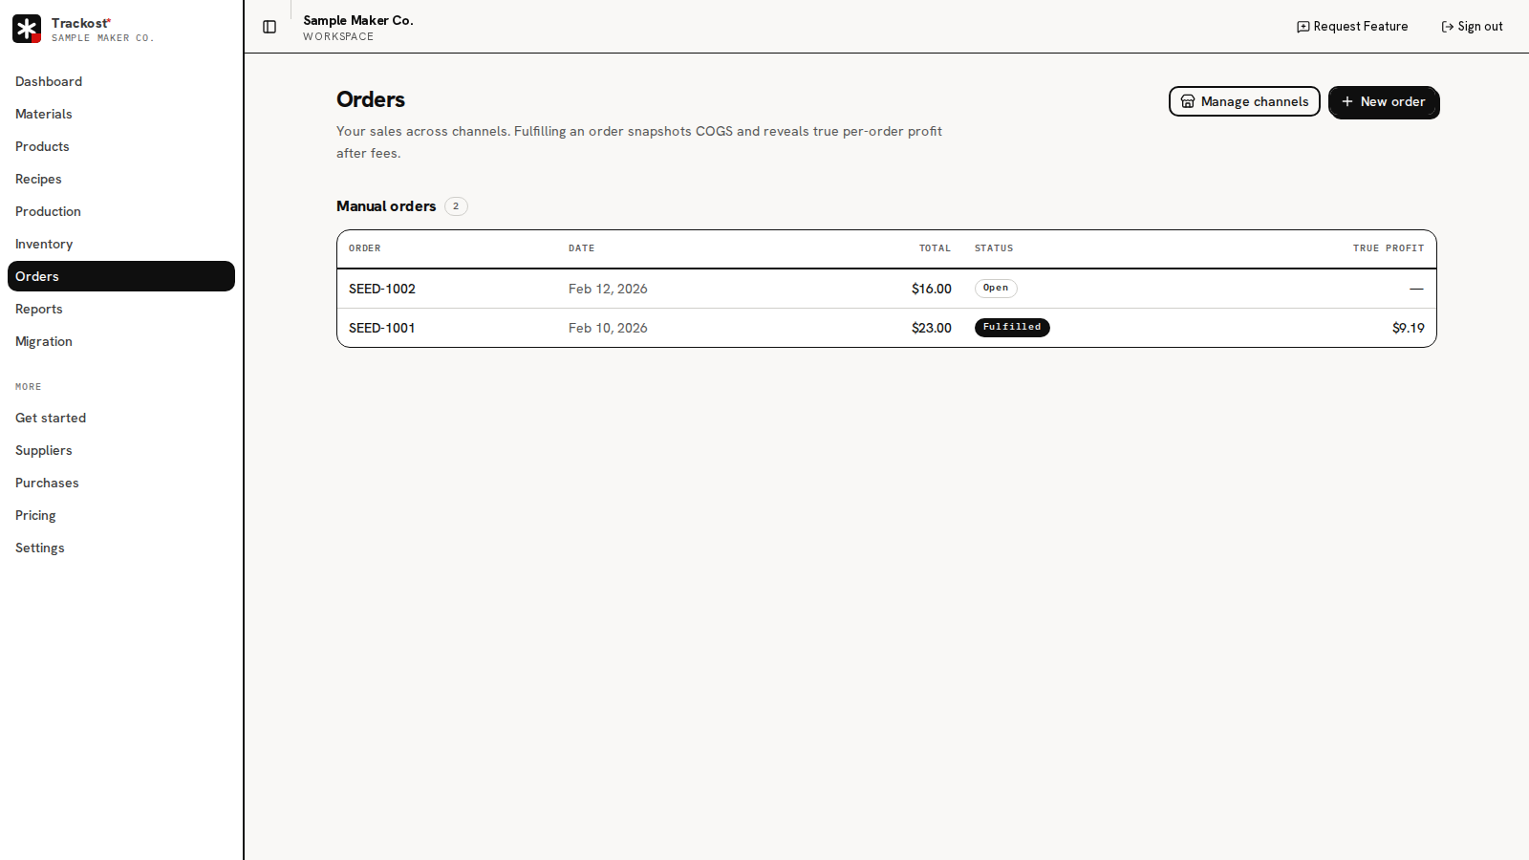Toggle the sidebar panel icon
Screen dimensions: 1529x860
pos(269,27)
